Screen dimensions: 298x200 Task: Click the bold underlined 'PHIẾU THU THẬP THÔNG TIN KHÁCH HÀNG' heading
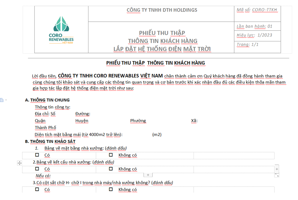point(155,63)
